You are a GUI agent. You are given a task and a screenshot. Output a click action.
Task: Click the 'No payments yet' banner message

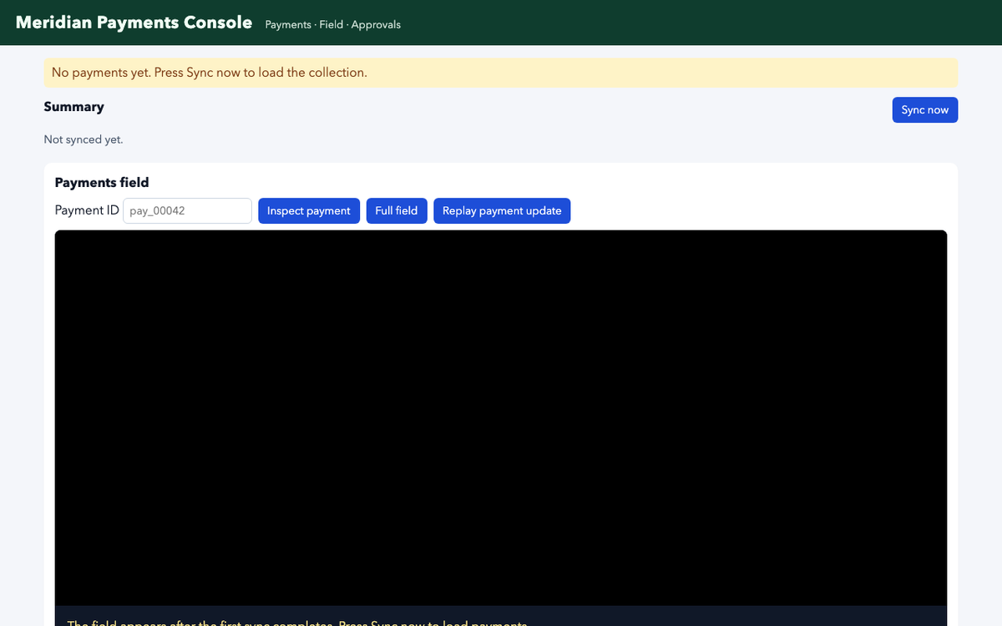tap(501, 73)
